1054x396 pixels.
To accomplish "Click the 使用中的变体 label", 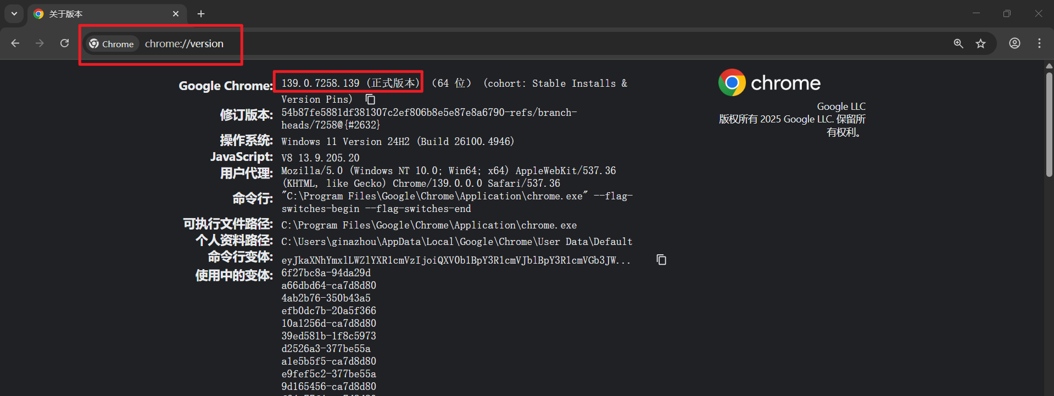I will [234, 275].
